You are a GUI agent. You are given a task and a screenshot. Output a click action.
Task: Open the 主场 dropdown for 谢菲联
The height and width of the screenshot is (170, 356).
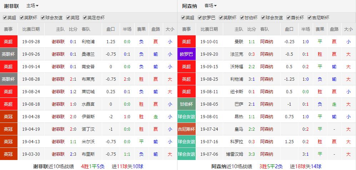click(32, 6)
